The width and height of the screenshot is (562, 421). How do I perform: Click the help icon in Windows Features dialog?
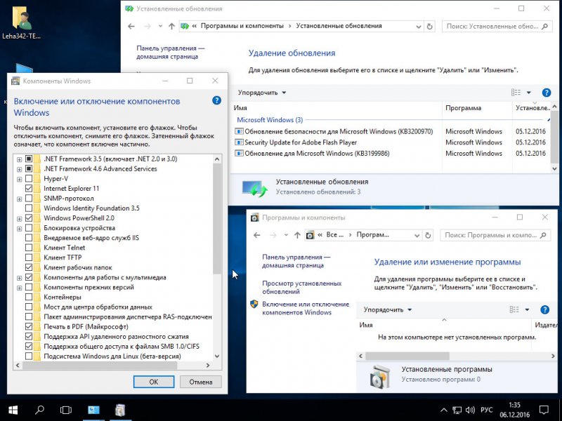click(x=216, y=100)
